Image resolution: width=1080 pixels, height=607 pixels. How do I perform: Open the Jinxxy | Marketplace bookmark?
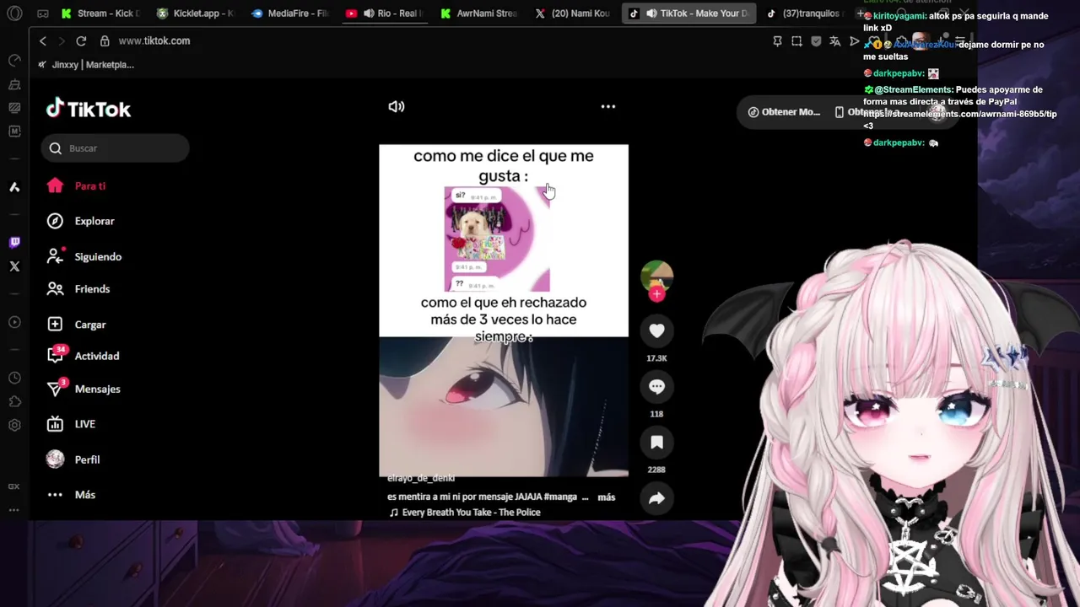[85, 64]
